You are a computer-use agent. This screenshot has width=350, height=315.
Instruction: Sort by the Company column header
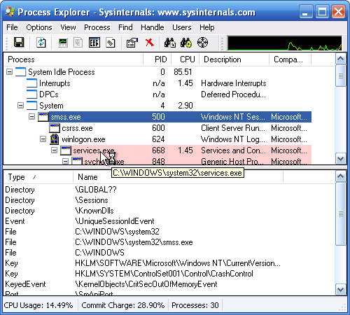click(x=290, y=59)
